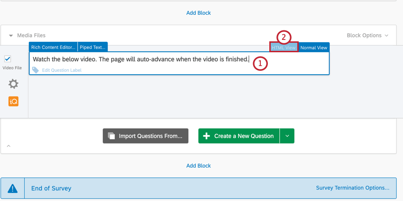Click the Import Questions From button
This screenshot has height=201, width=403.
146,136
